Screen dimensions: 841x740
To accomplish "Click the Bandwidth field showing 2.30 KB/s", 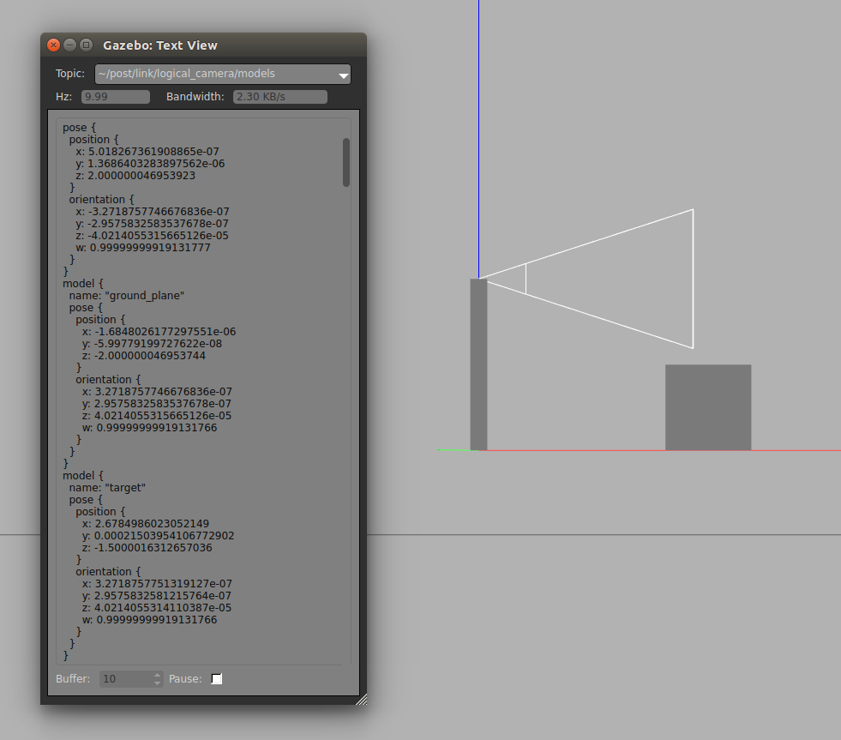I will [279, 96].
